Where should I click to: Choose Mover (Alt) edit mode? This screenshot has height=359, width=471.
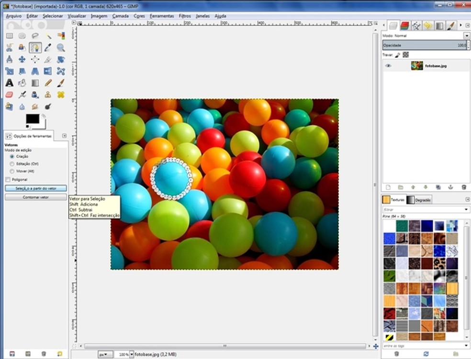pos(12,171)
